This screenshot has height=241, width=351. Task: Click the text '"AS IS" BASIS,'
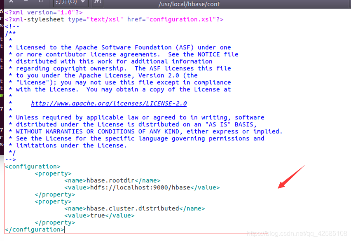231,124
